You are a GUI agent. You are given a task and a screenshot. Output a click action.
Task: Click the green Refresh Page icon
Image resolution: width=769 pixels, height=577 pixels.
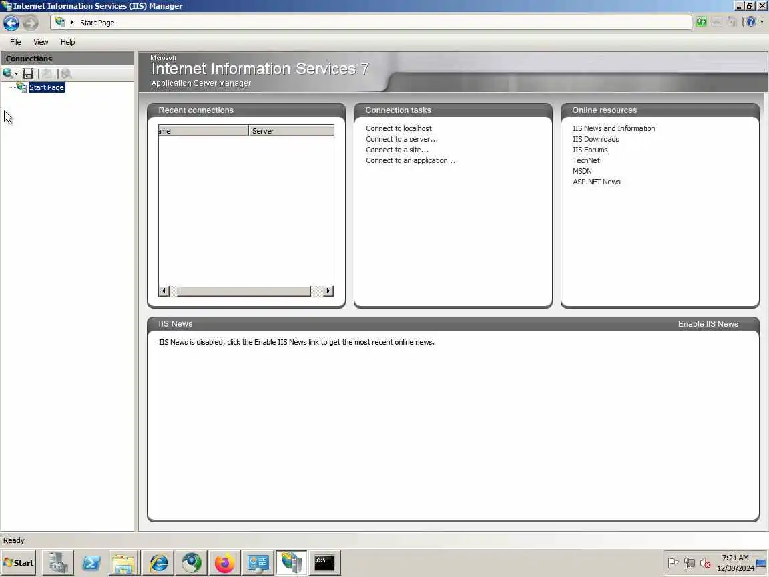point(702,22)
